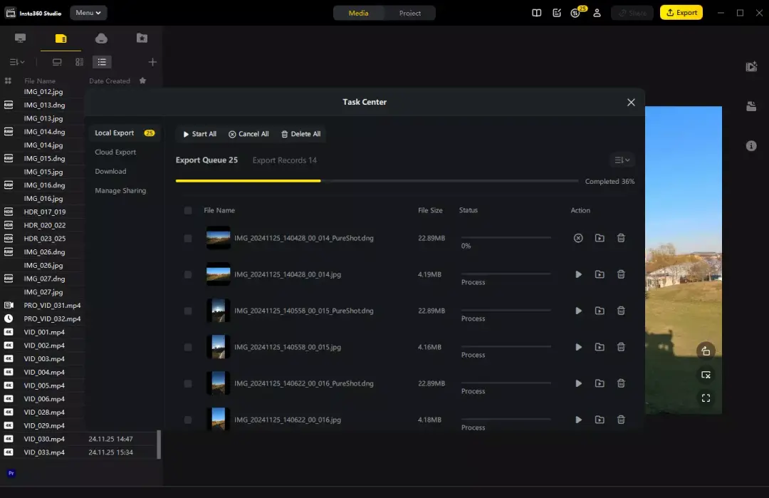The width and height of the screenshot is (769, 498).
Task: Open the split-screen layout icon in title bar
Action: pyautogui.click(x=537, y=13)
